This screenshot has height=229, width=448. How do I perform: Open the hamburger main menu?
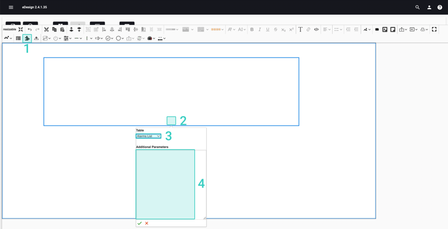click(x=11, y=7)
